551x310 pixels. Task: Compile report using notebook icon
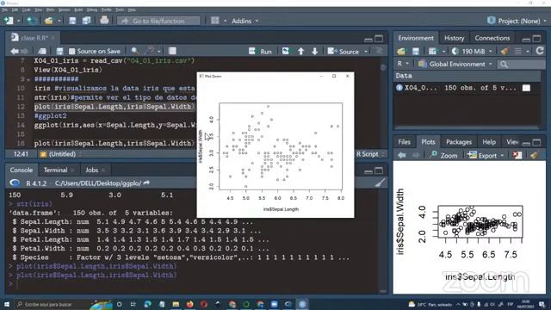pos(172,52)
